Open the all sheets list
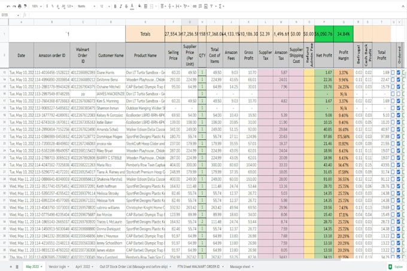 (x=17, y=267)
